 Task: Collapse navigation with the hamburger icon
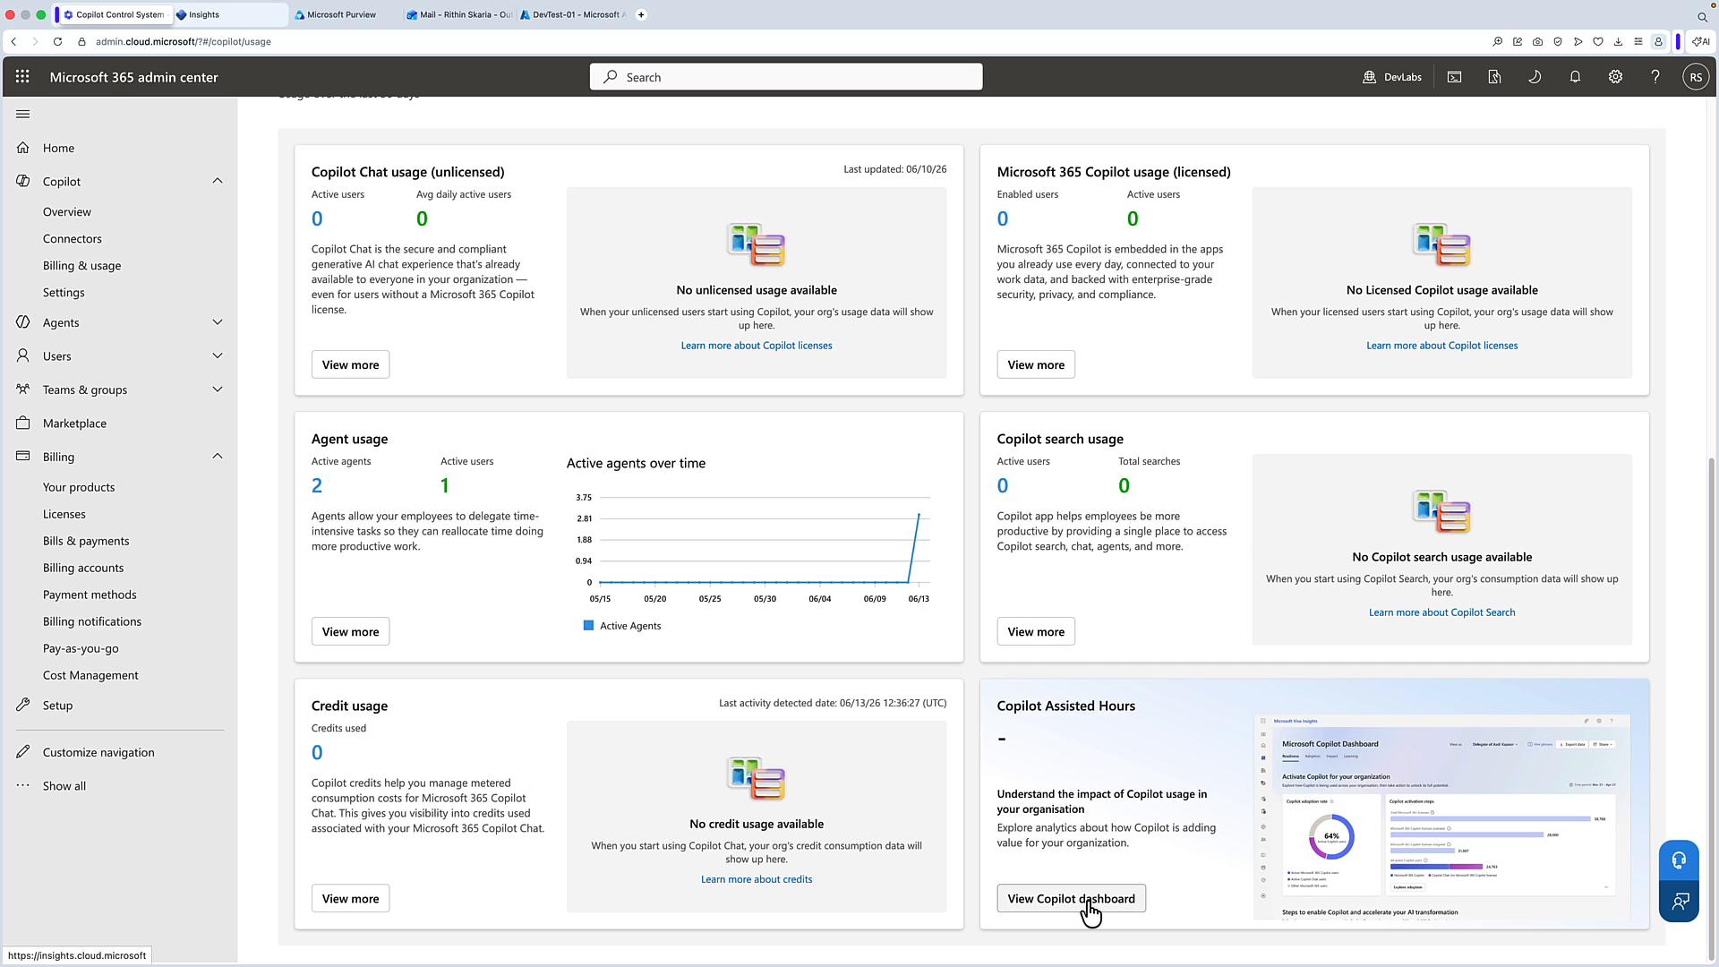coord(23,114)
